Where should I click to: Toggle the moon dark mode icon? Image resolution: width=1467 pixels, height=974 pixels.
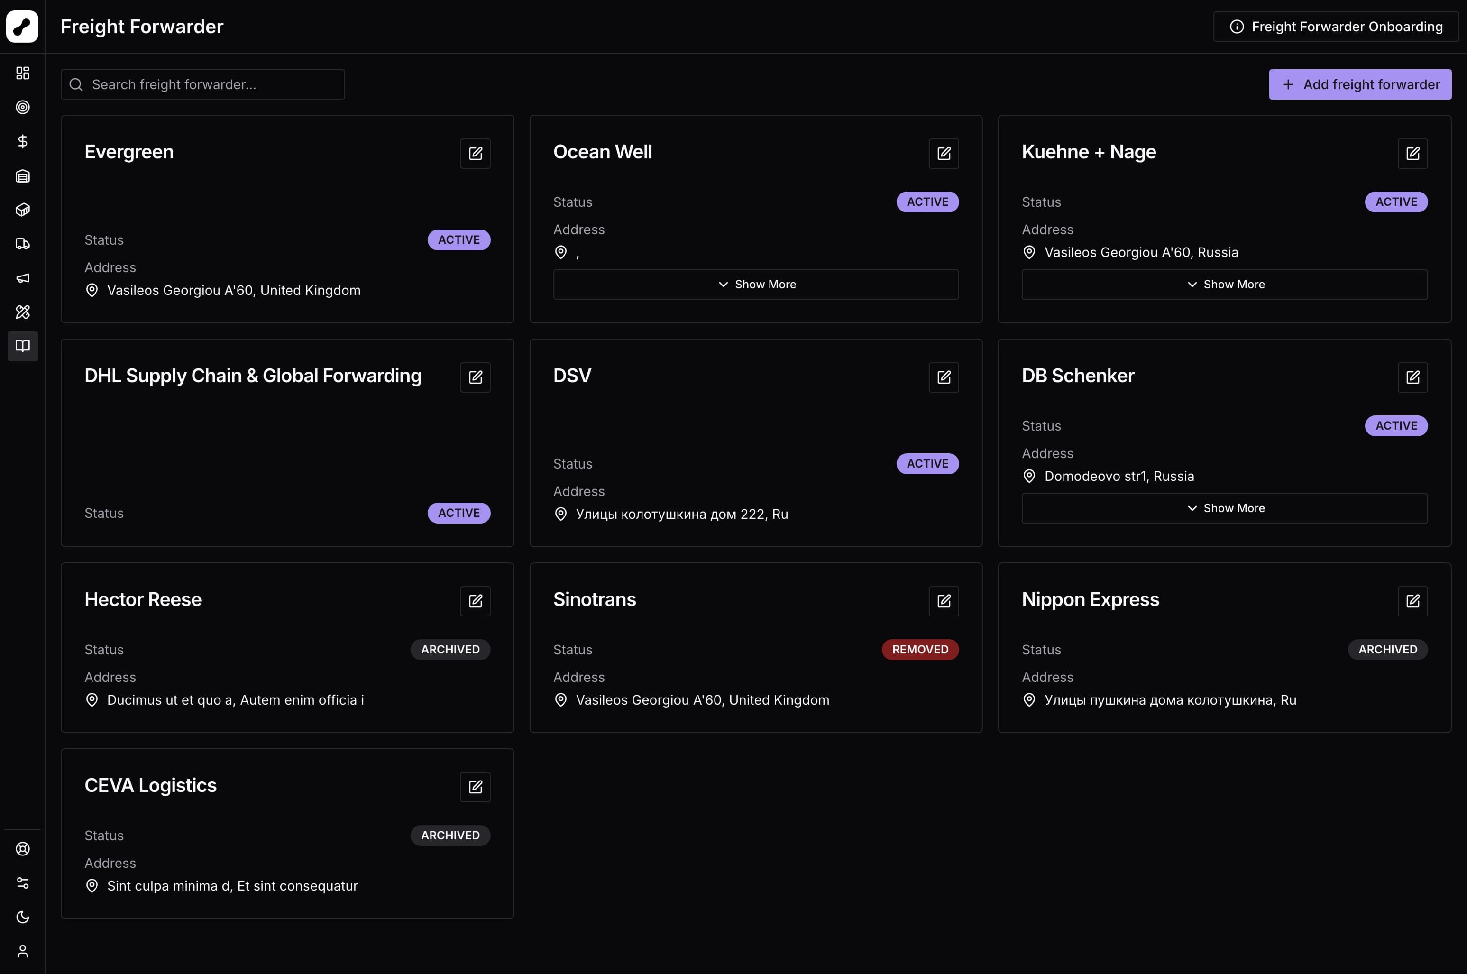click(x=22, y=918)
